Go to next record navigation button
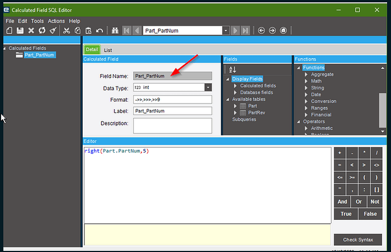Image resolution: width=391 pixels, height=252 pixels. click(235, 31)
